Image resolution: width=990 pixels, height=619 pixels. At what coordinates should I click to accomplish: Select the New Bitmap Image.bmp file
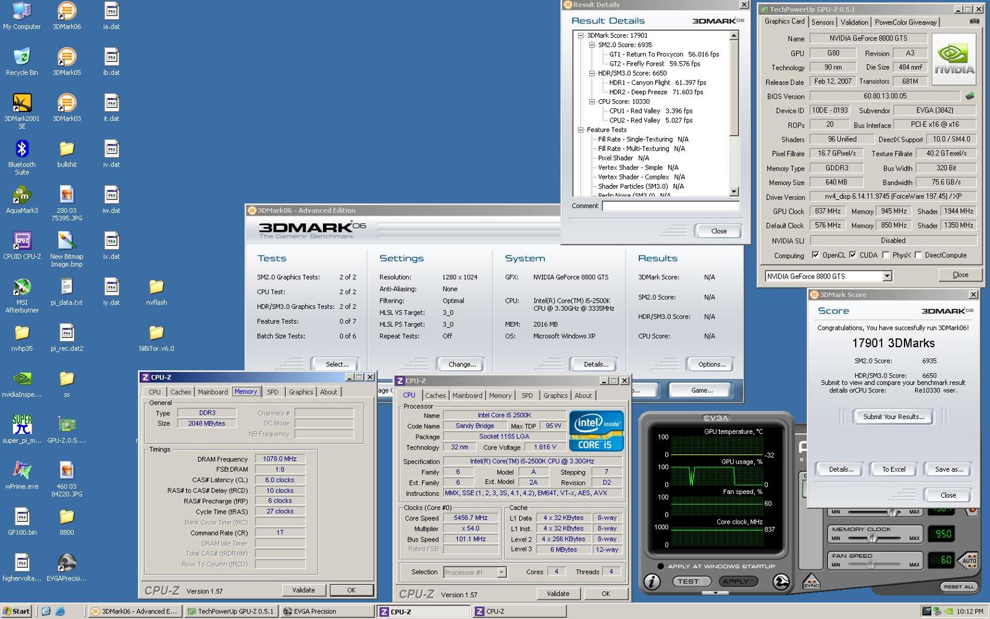tap(67, 249)
